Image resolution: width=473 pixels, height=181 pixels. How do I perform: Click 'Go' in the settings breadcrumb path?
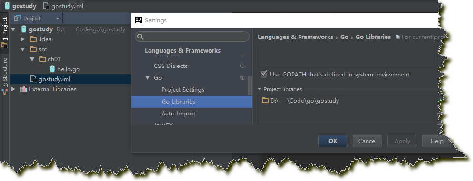pos(344,37)
